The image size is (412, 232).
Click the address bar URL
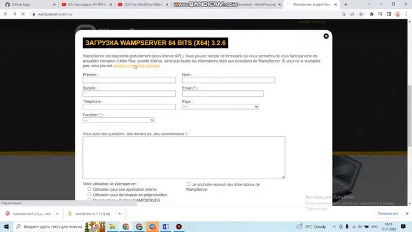coord(55,14)
